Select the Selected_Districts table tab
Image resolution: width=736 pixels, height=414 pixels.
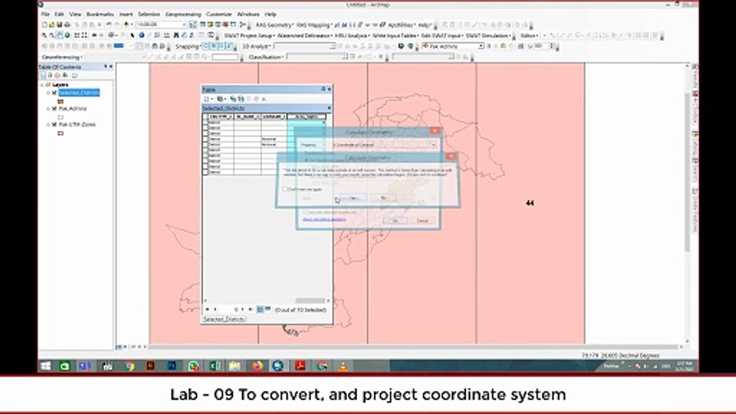tap(224, 319)
